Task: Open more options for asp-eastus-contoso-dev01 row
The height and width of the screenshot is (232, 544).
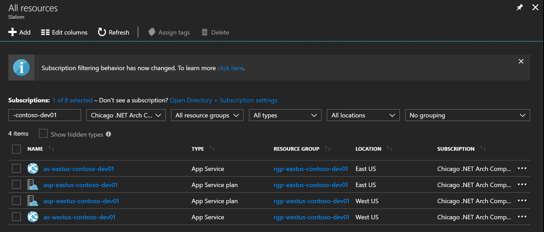Action: 522,184
